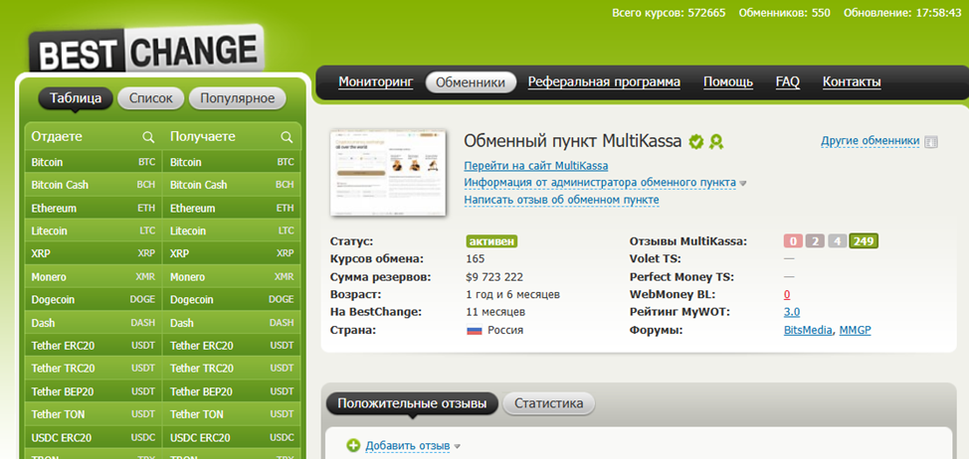
Task: Click the green 249 reviews badge
Action: pyautogui.click(x=864, y=241)
